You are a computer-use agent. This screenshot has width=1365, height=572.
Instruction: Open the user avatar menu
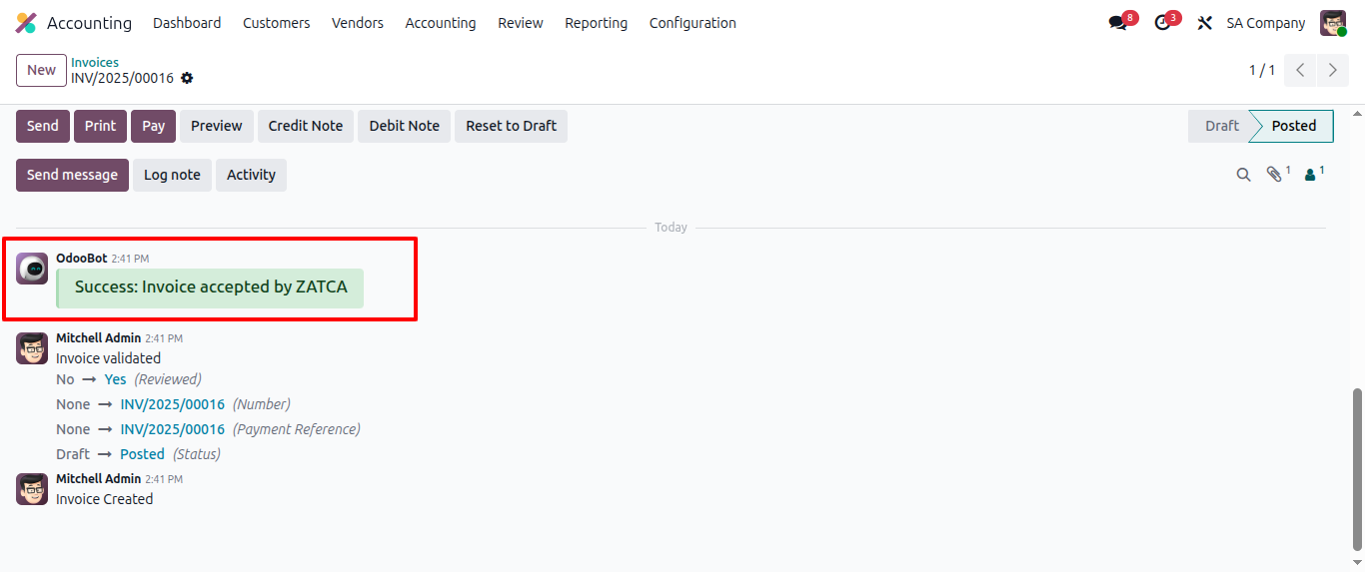[1333, 23]
